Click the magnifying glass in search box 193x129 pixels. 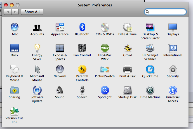[147, 12]
